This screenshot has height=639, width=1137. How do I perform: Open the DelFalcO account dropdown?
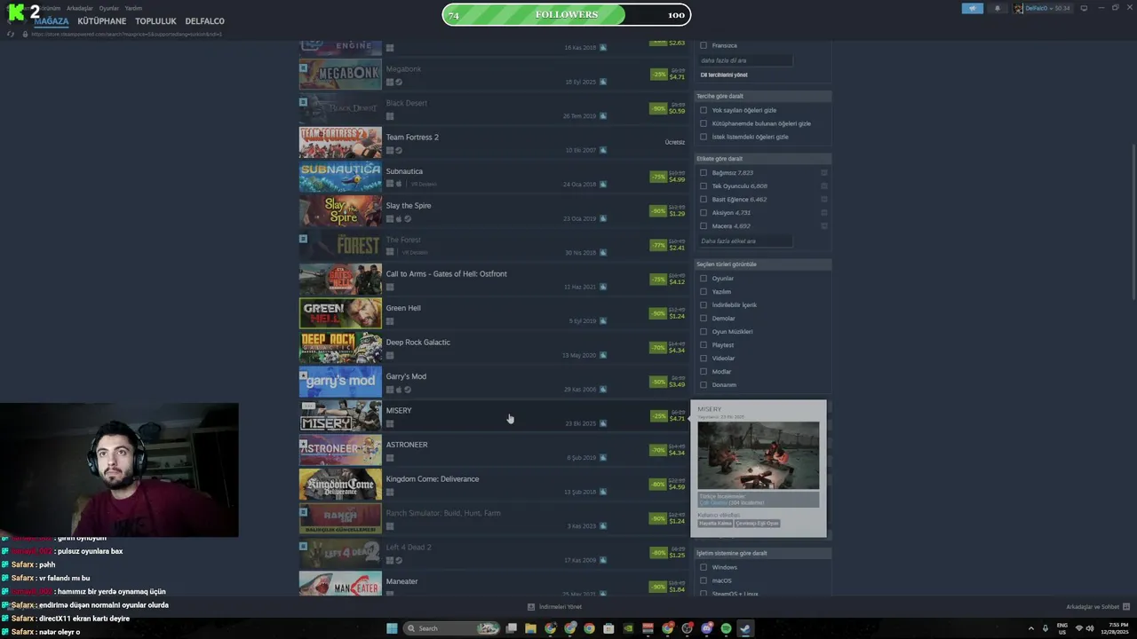click(x=1043, y=8)
